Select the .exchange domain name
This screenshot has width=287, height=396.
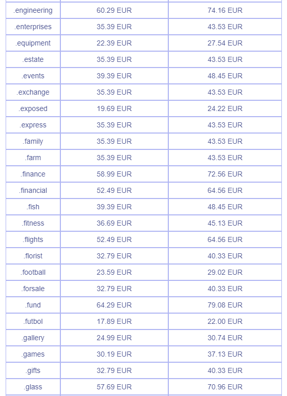click(x=33, y=93)
